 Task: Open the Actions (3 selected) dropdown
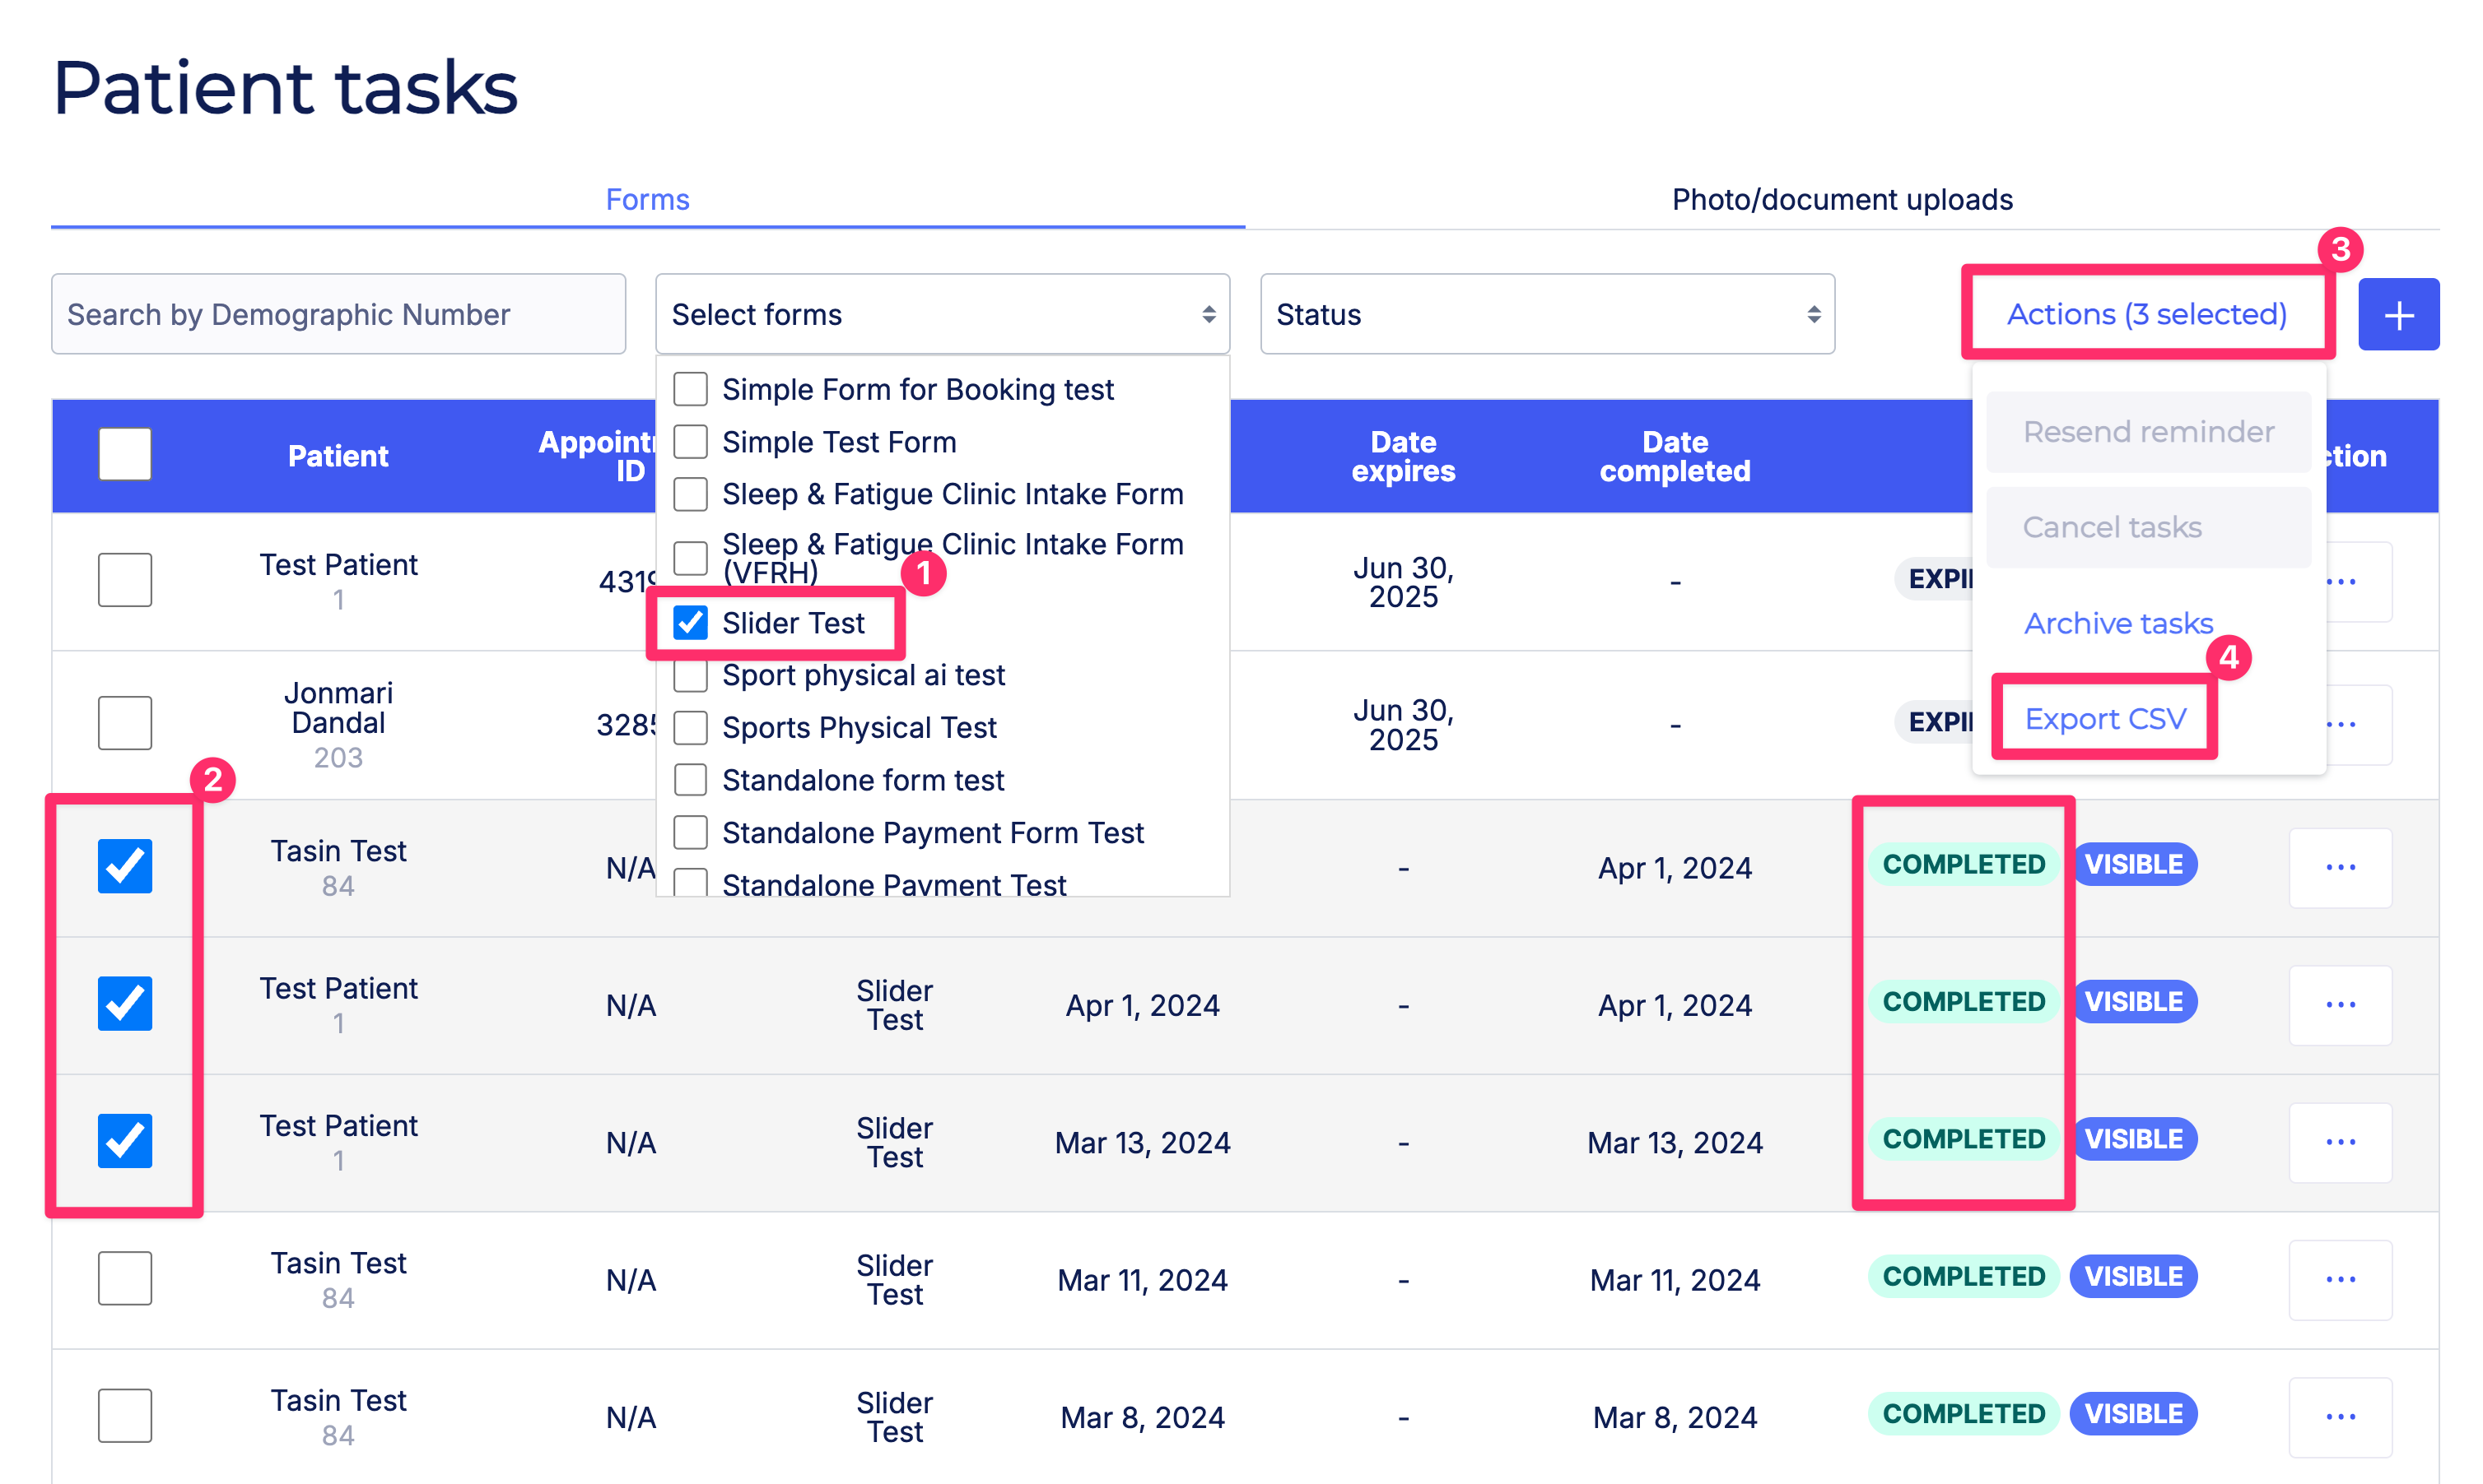2145,314
